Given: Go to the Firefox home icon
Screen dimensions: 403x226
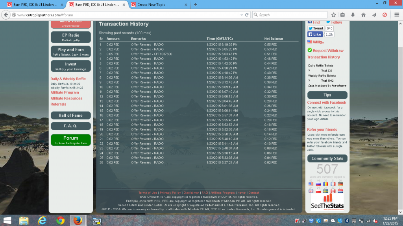Looking at the screenshot, I should (363, 15).
